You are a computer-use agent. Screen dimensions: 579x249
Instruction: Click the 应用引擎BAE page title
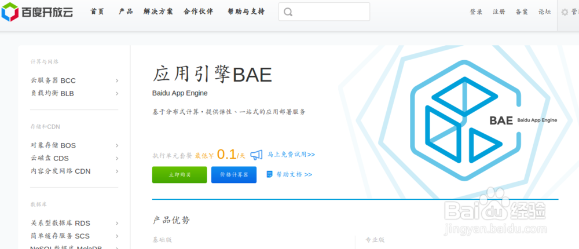212,74
